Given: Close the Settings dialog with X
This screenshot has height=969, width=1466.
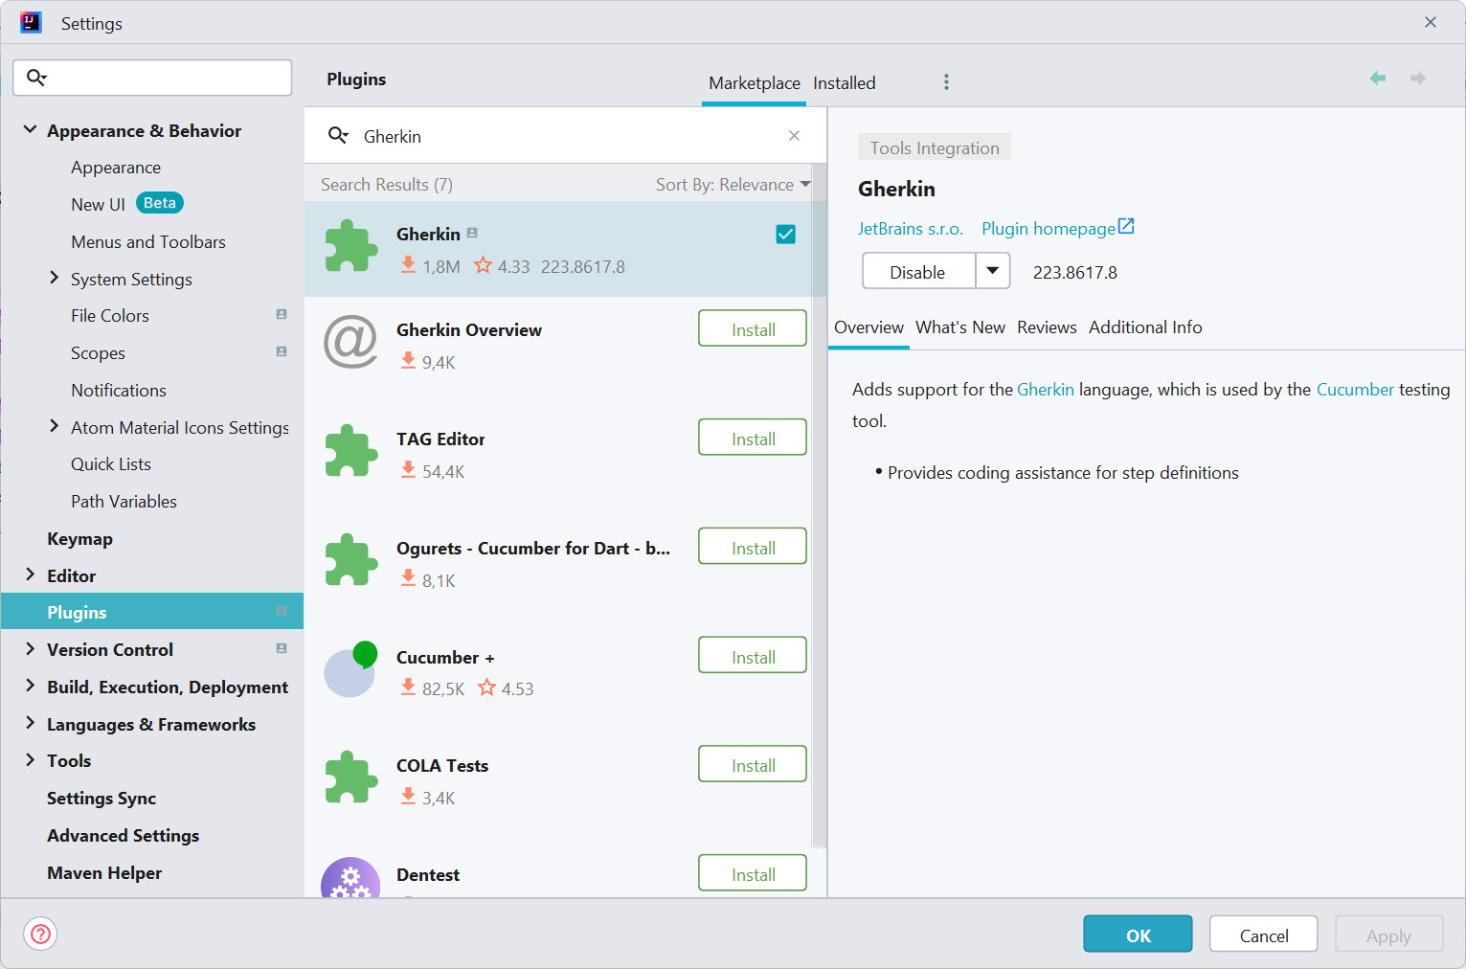Looking at the screenshot, I should coord(1431,22).
